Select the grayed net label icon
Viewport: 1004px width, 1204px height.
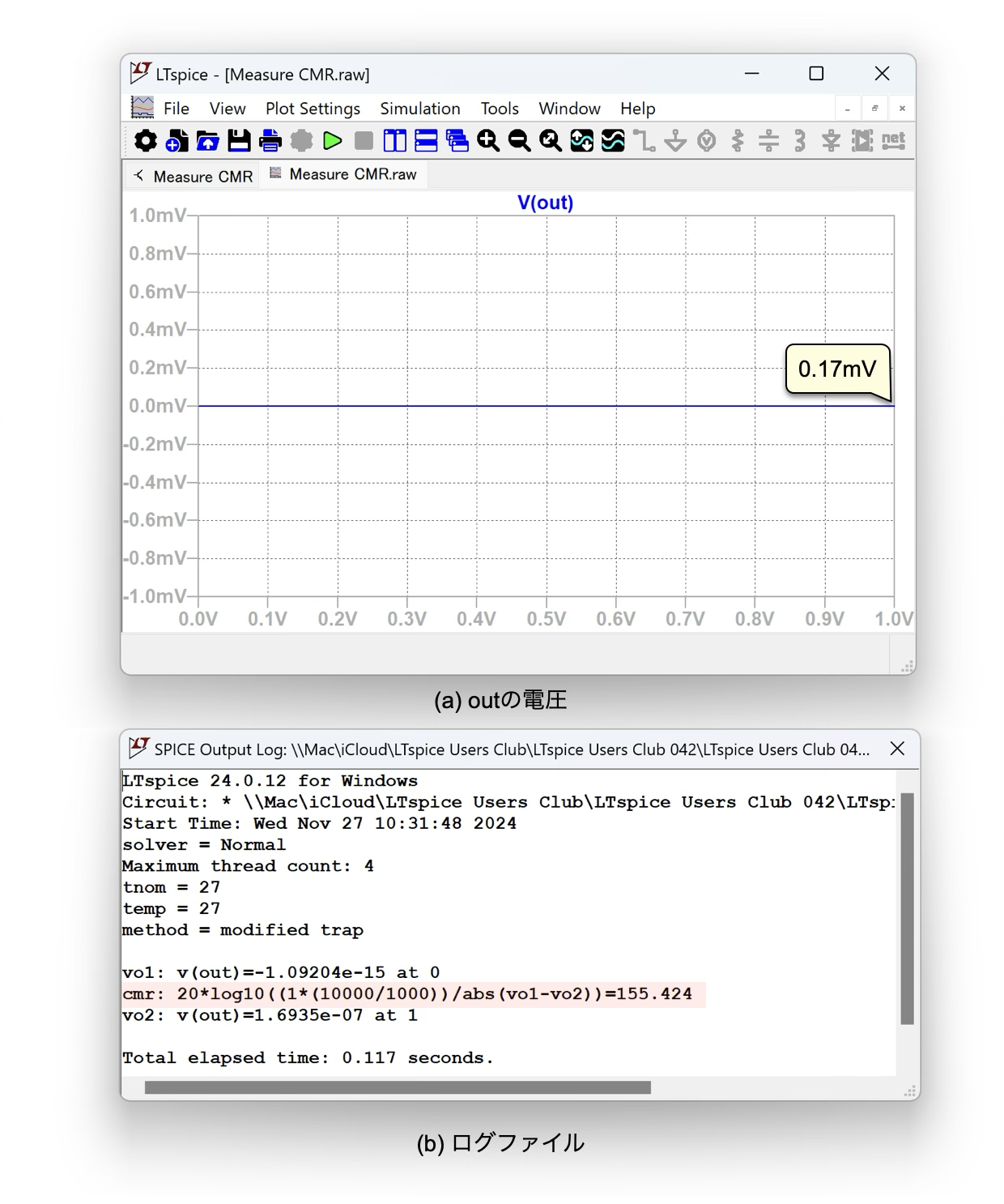(x=893, y=140)
